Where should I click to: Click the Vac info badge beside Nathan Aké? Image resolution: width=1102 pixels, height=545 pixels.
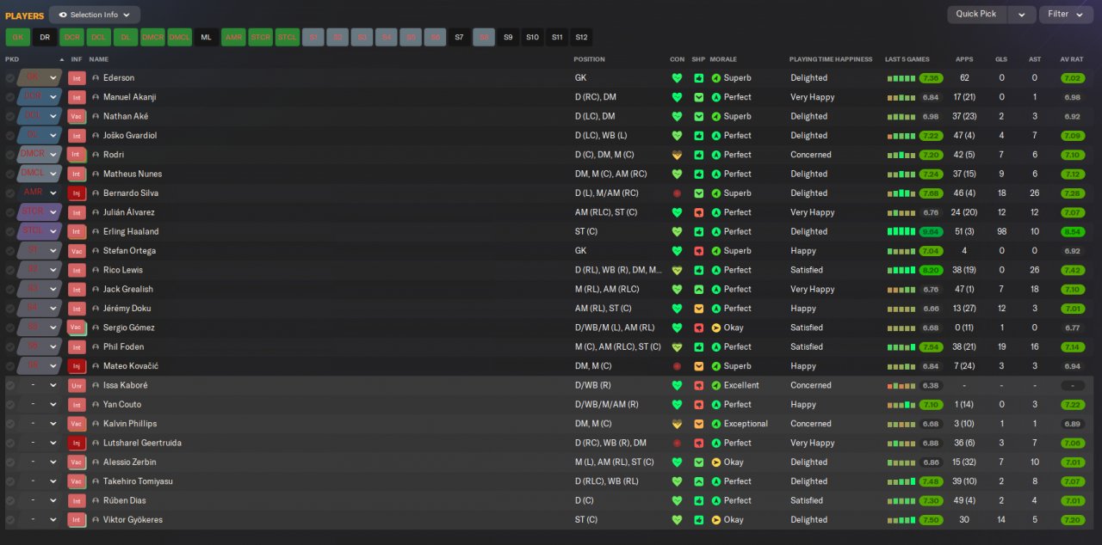[x=77, y=116]
